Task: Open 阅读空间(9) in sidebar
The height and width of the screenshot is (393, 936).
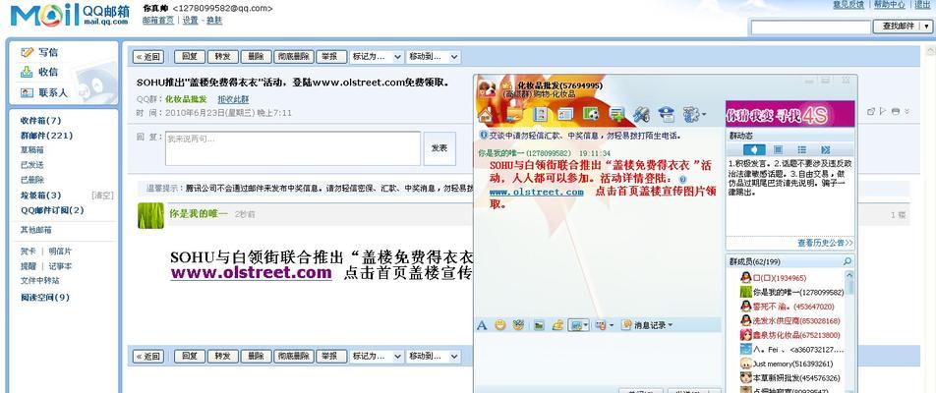Action: point(45,297)
